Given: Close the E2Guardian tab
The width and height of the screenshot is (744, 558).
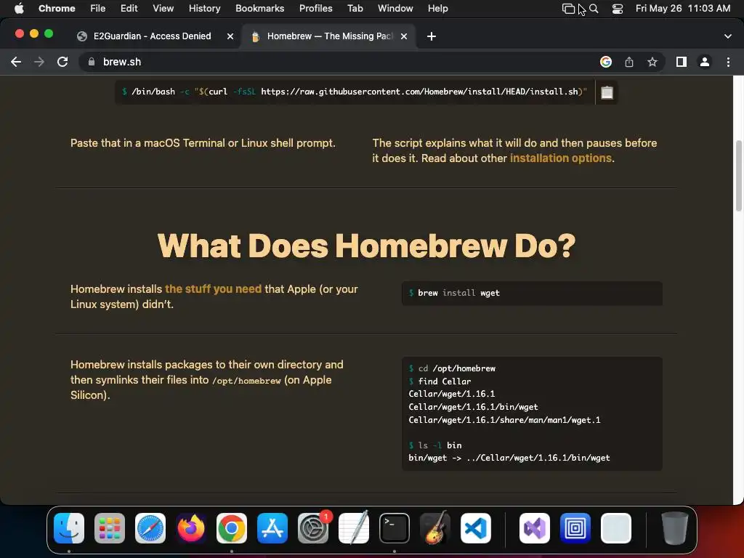Looking at the screenshot, I should pos(230,36).
